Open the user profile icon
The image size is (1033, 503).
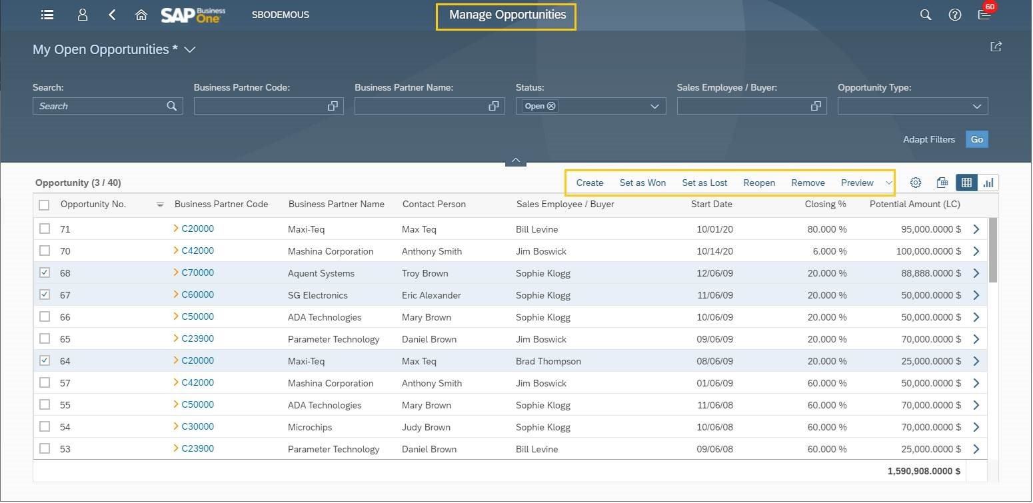[83, 15]
